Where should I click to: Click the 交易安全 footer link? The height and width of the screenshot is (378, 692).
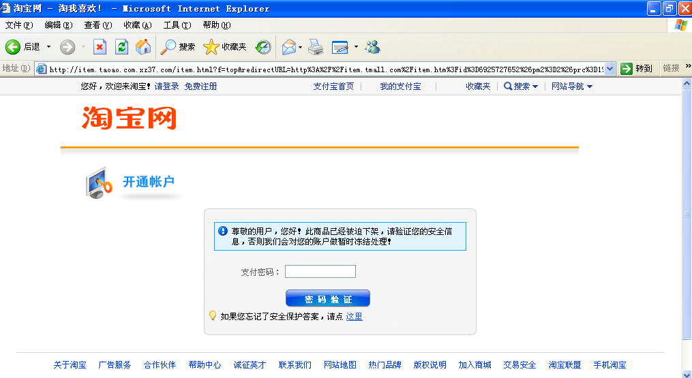520,365
